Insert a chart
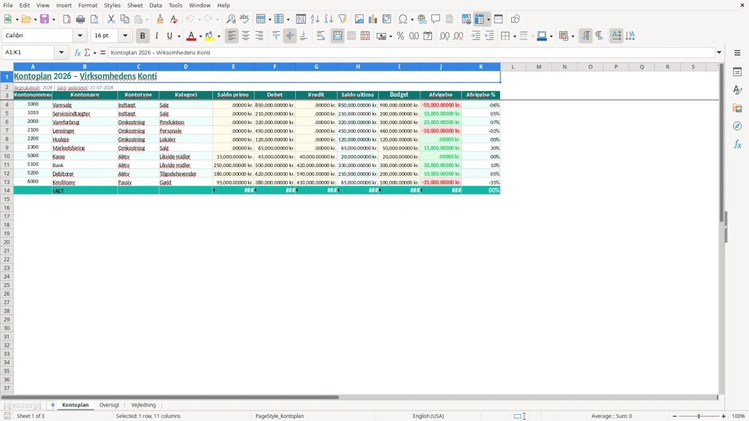Image resolution: width=749 pixels, height=421 pixels. click(x=373, y=19)
